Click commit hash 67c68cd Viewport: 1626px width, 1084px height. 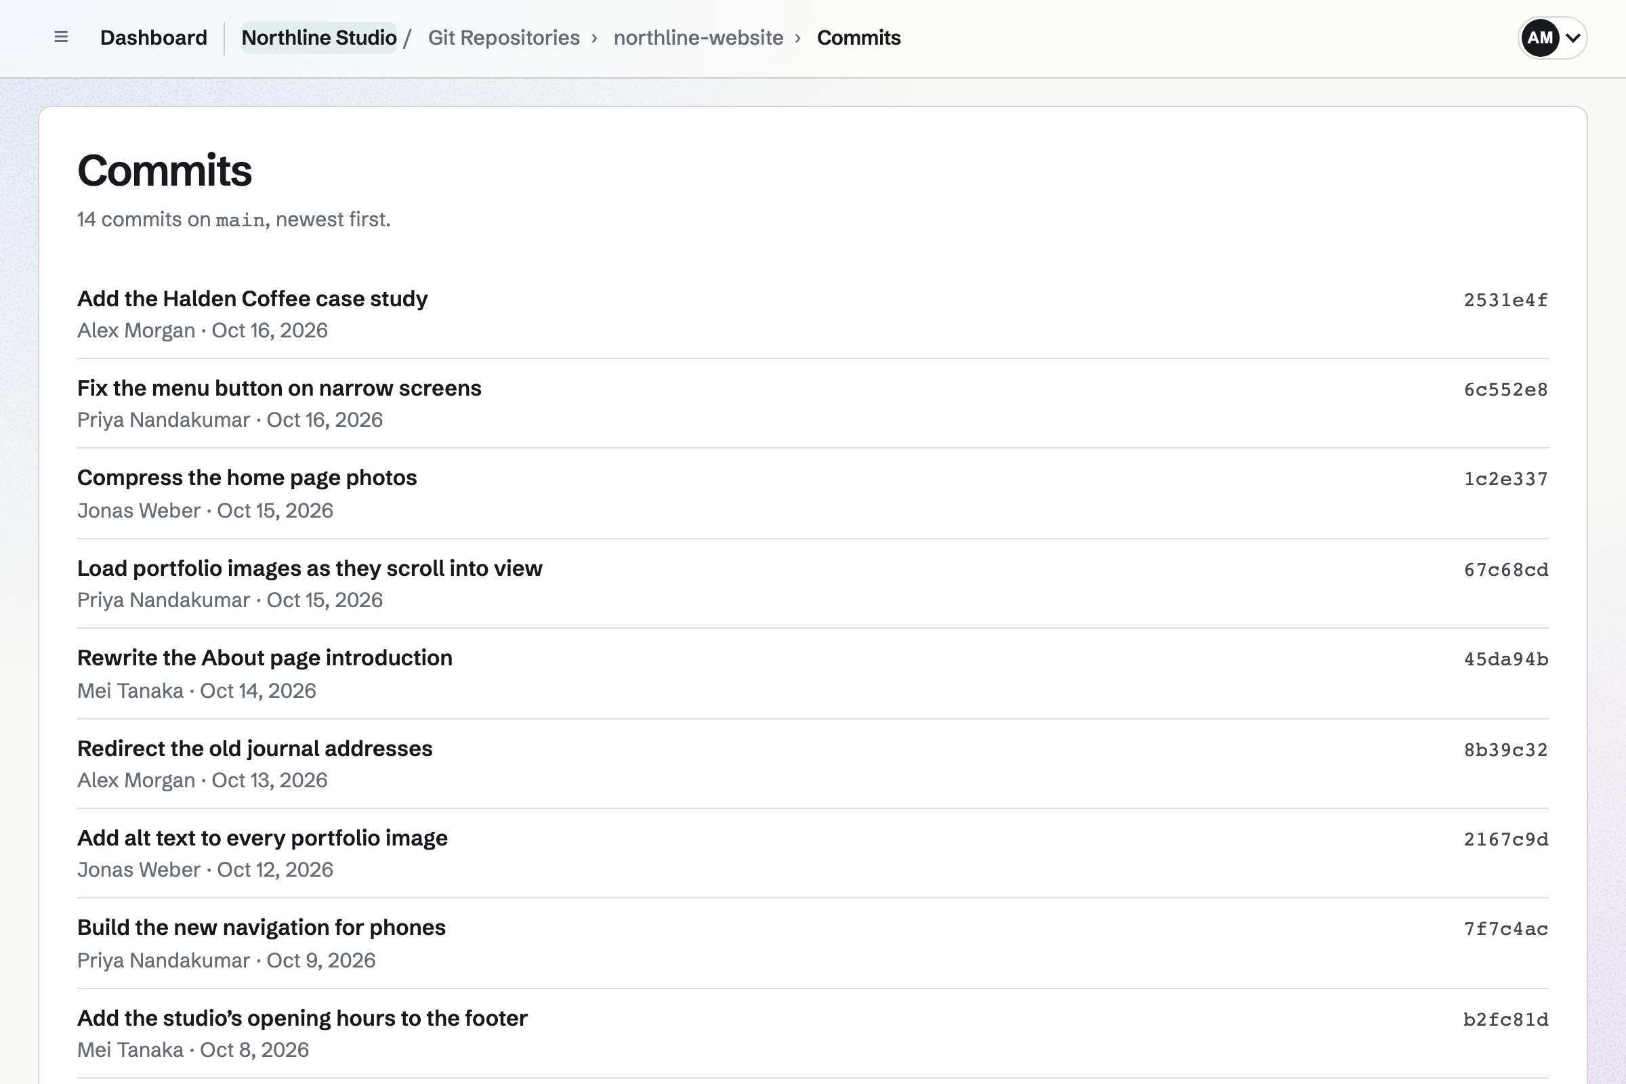click(x=1505, y=570)
